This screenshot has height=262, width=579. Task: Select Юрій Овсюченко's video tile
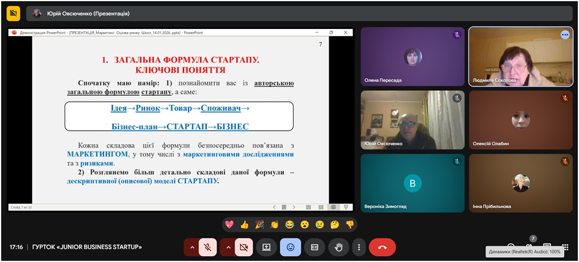pyautogui.click(x=413, y=119)
